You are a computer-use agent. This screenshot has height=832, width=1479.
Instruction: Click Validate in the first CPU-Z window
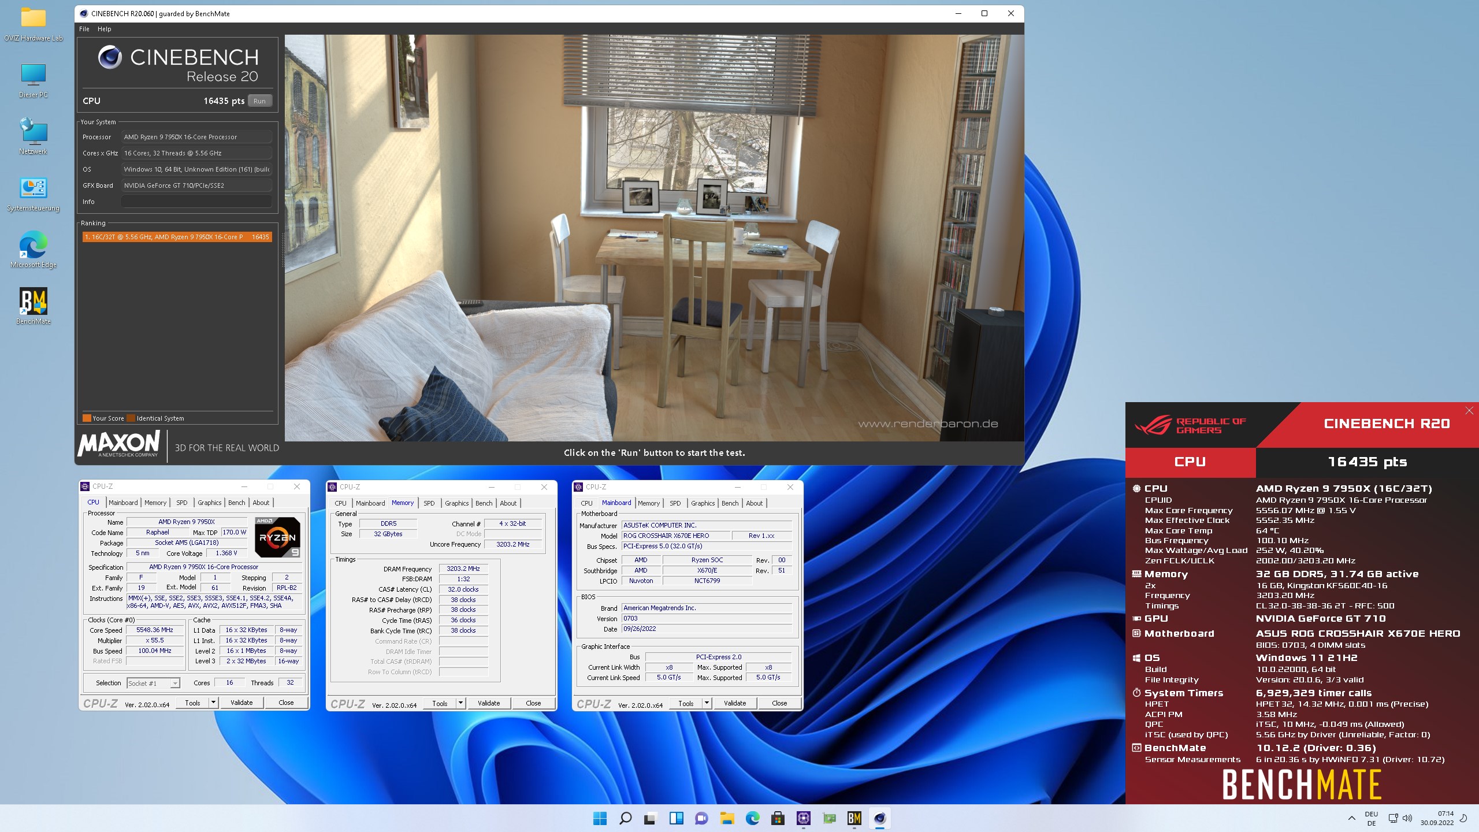(241, 703)
